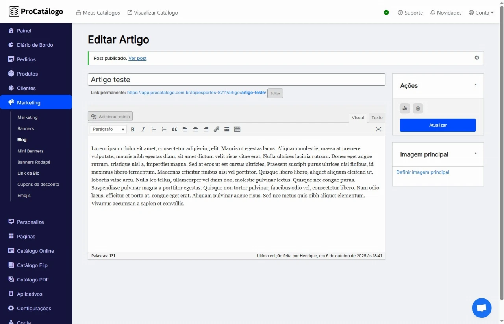Toggle the toolbar toggle (show more tools)
Image resolution: width=504 pixels, height=324 pixels.
[237, 130]
